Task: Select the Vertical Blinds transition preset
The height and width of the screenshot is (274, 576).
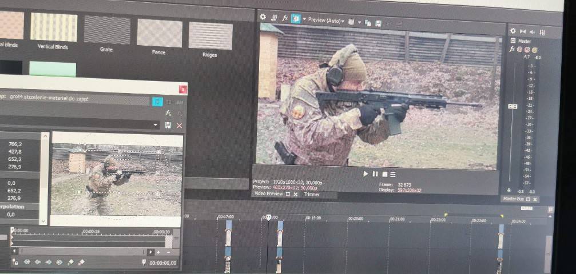Action: click(x=53, y=28)
